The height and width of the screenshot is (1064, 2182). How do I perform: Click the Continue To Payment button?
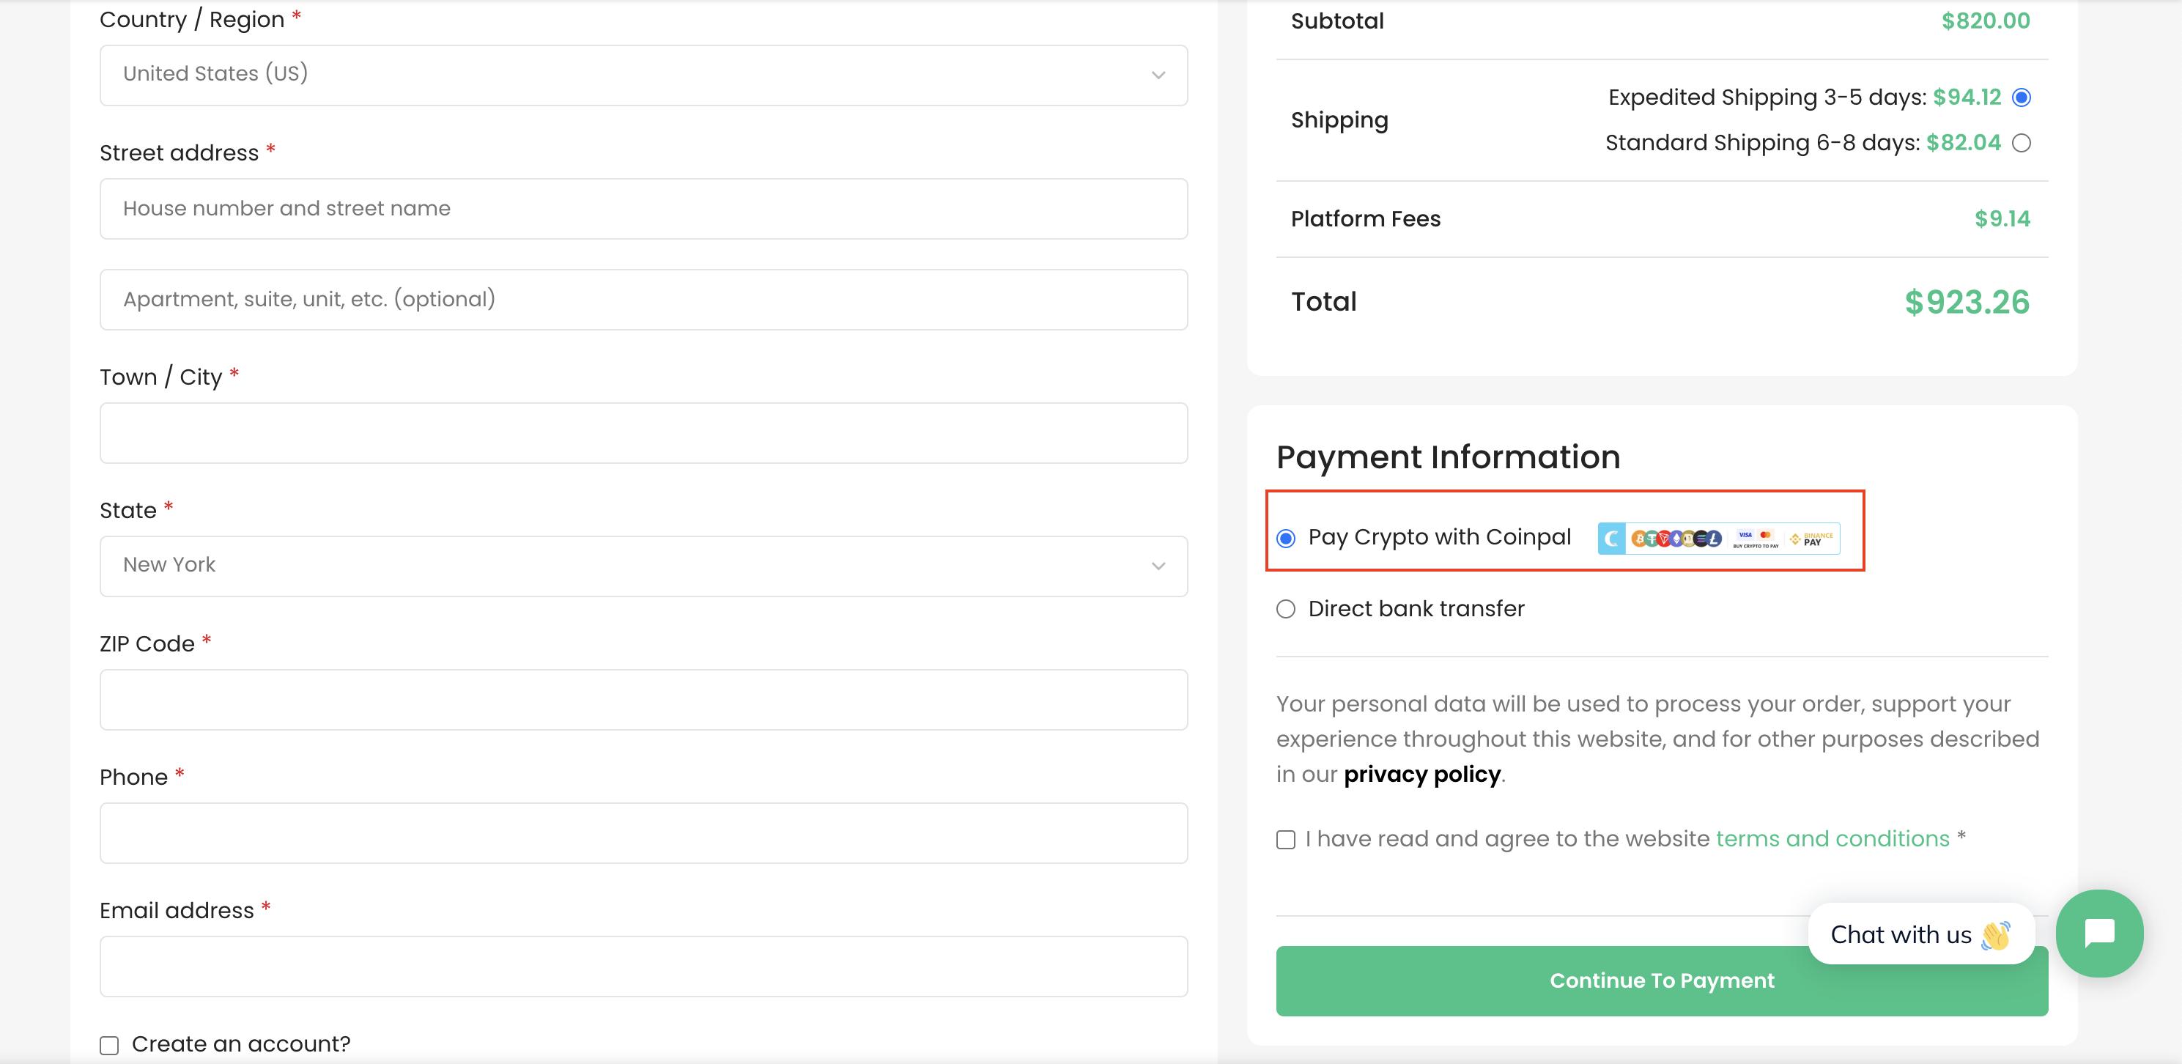point(1662,981)
